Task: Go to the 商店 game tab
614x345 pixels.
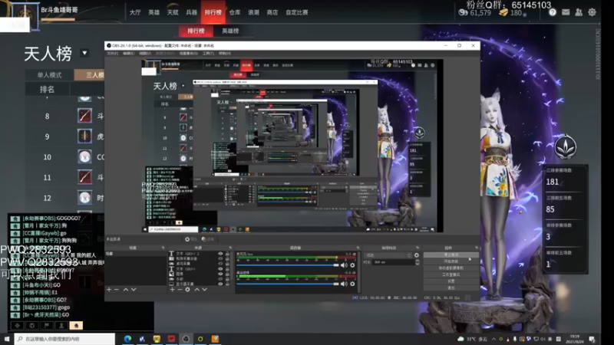Action: pos(272,12)
